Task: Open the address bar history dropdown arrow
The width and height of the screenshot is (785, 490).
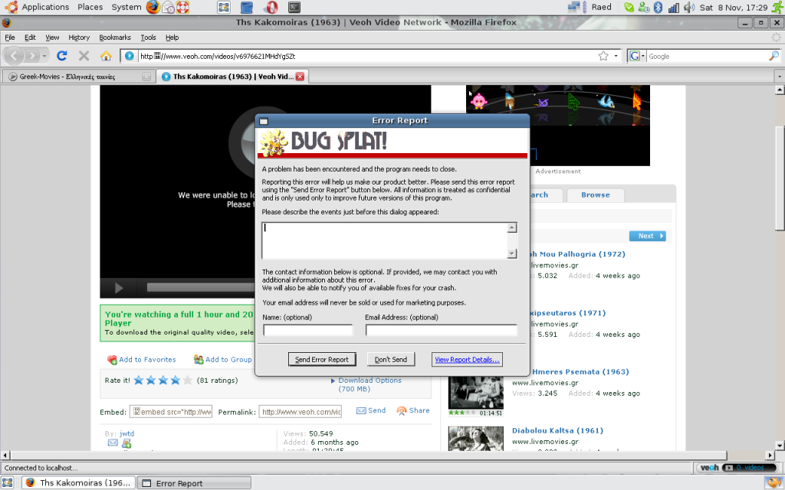Action: pos(616,56)
